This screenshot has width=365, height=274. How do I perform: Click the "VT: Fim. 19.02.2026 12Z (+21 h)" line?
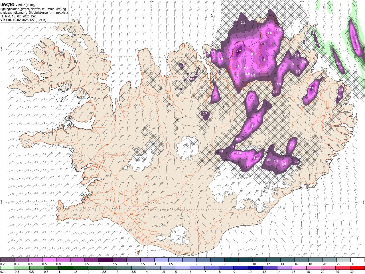coord(23,20)
